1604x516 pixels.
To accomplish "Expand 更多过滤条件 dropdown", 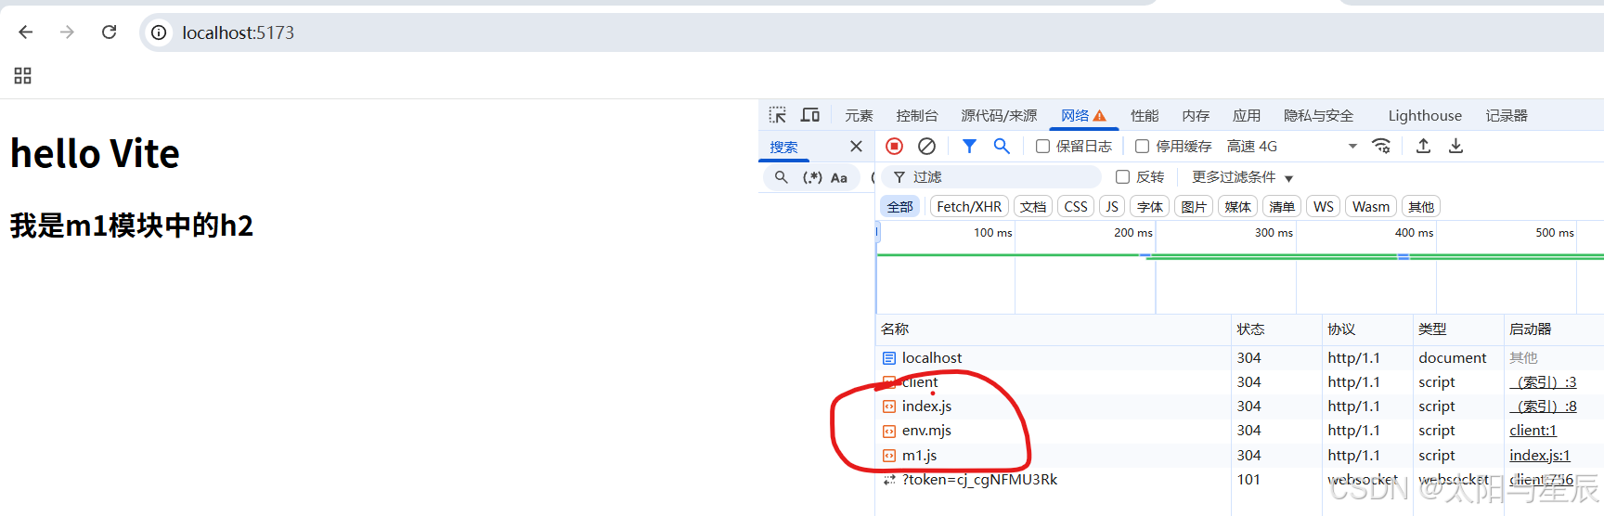I will click(1242, 177).
